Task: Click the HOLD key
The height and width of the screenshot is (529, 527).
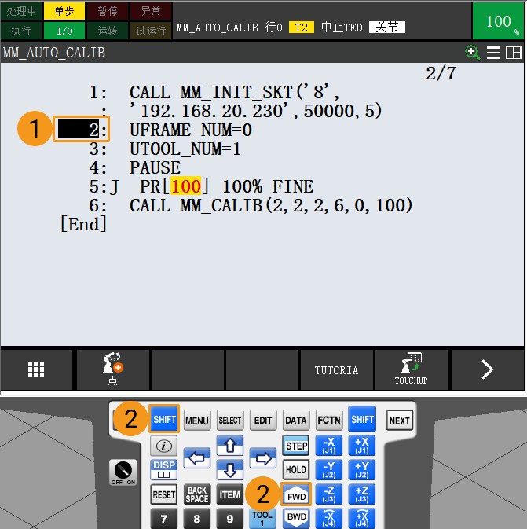Action: [295, 469]
